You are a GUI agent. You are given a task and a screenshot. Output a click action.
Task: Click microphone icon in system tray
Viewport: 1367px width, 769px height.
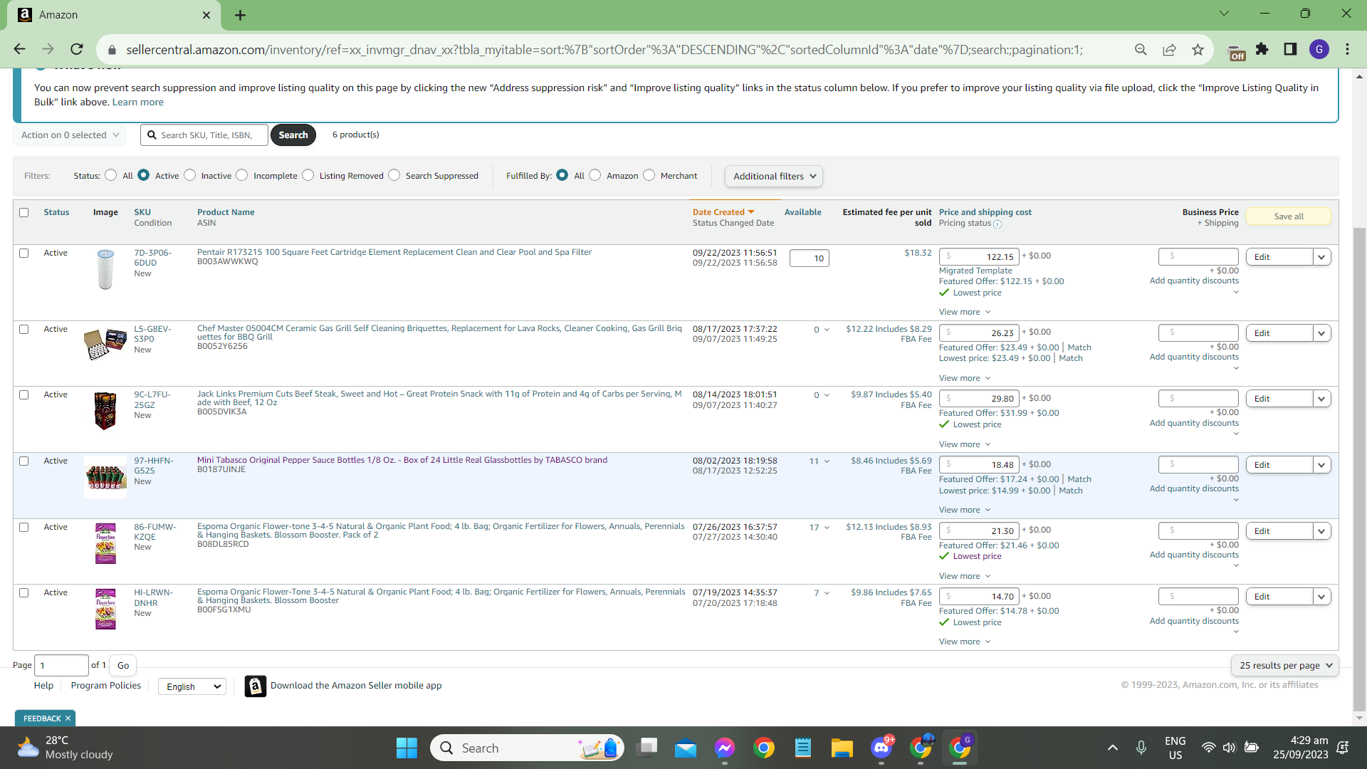coord(1141,748)
